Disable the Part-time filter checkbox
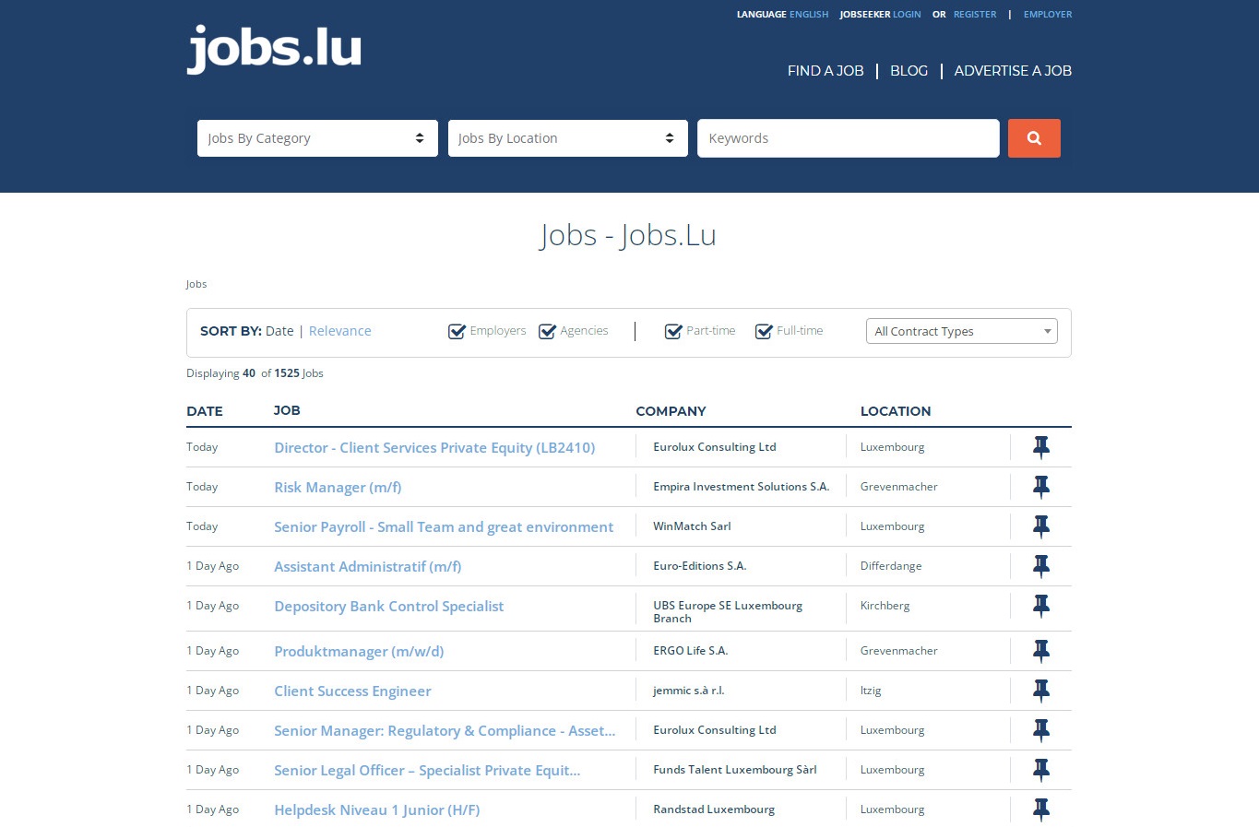This screenshot has height=827, width=1259. (673, 332)
